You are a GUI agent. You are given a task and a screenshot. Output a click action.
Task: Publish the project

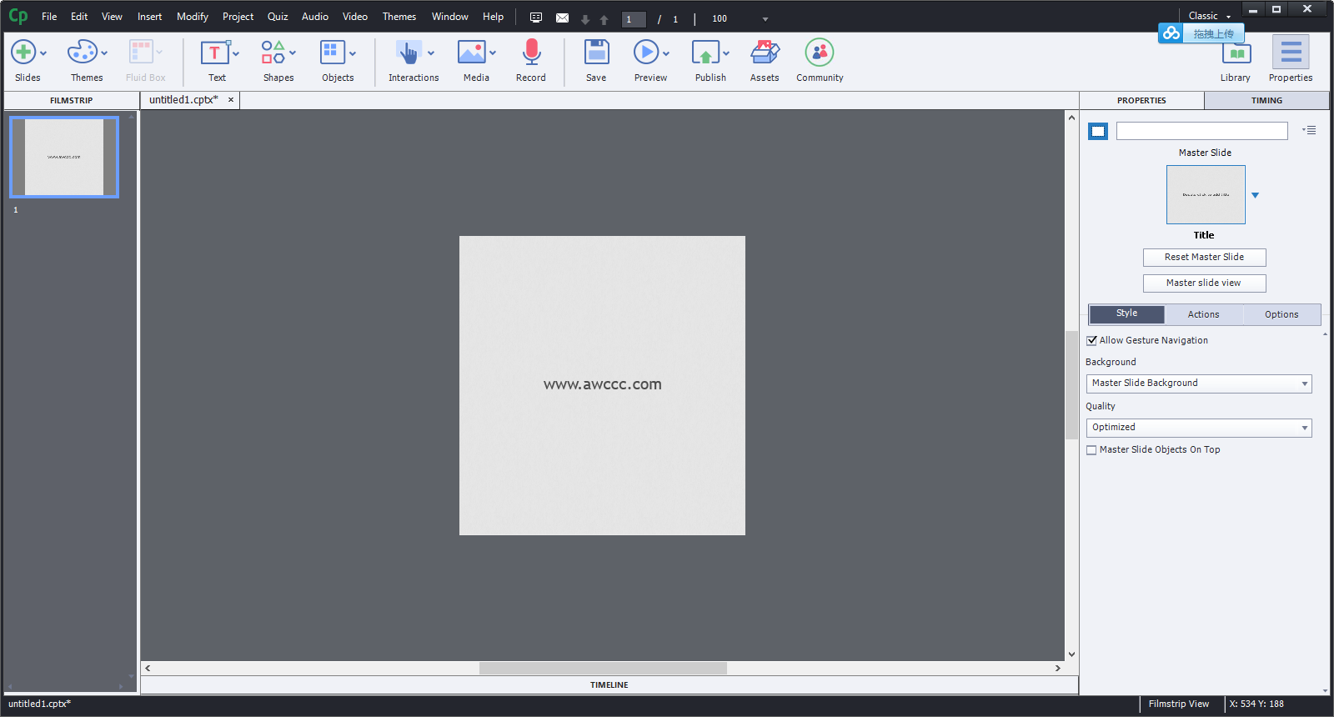tap(705, 53)
